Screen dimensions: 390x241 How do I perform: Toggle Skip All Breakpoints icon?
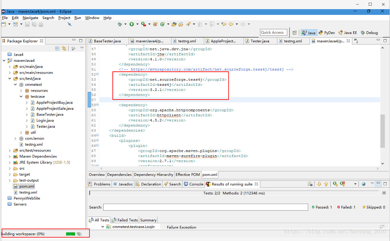(69, 24)
